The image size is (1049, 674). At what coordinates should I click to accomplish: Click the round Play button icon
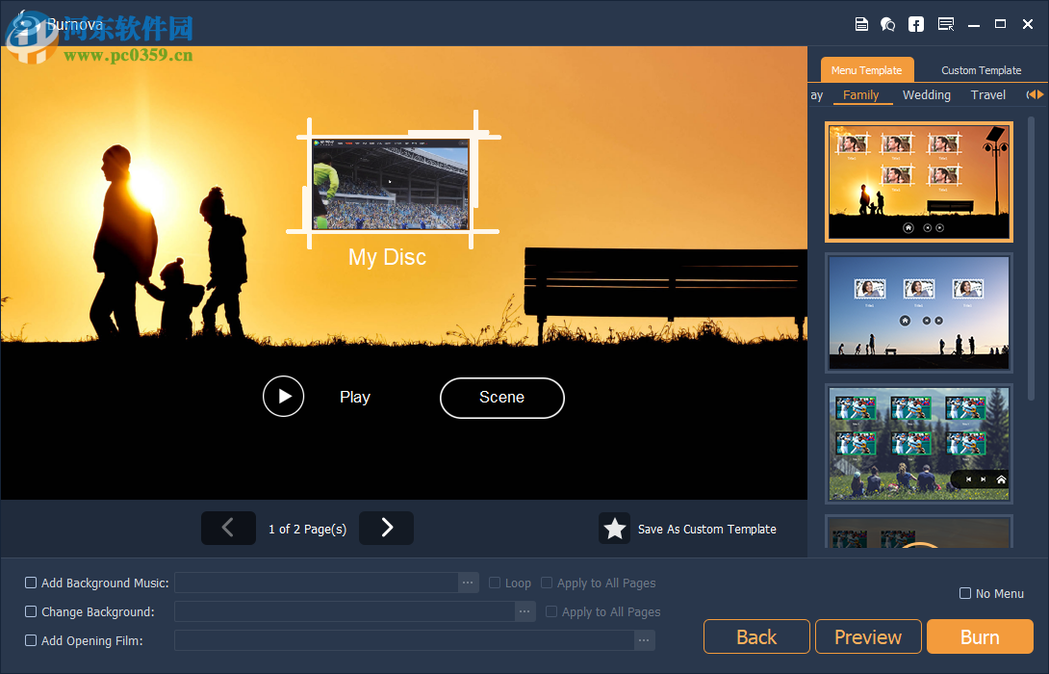(284, 397)
